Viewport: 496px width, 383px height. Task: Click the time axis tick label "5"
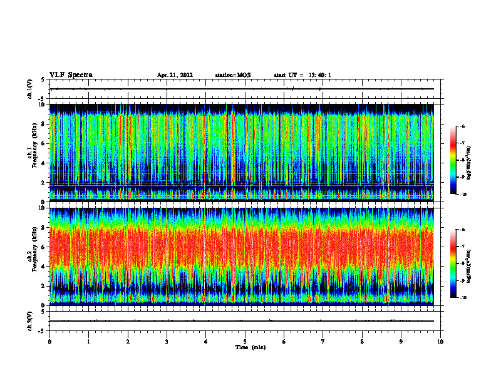245,342
